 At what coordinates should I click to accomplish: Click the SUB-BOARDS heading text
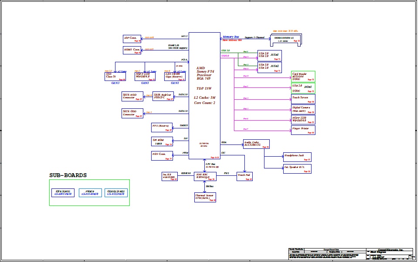pos(68,175)
